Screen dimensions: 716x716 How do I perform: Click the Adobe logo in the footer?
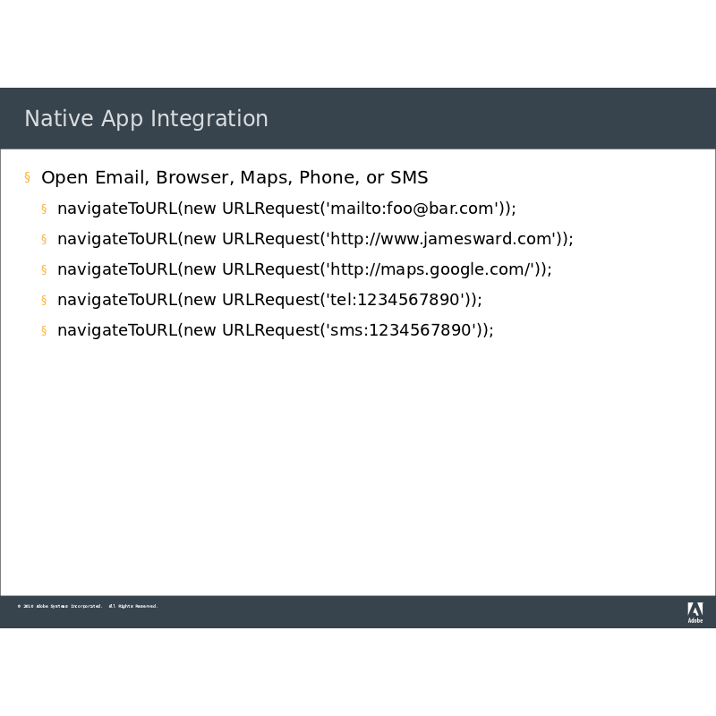tap(695, 611)
